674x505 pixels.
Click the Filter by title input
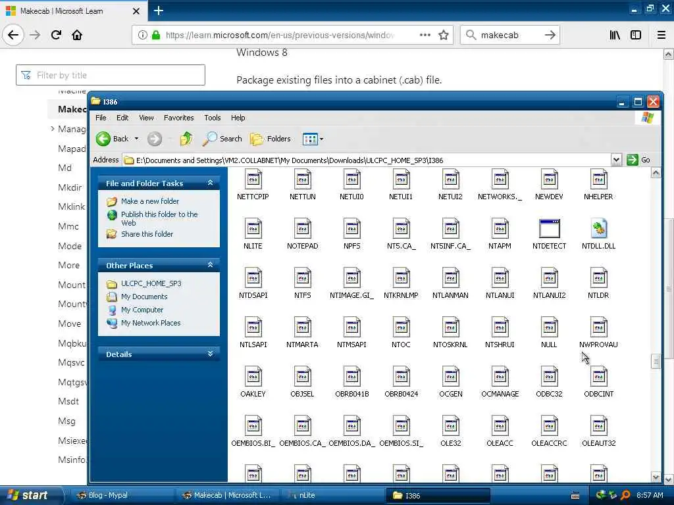111,75
